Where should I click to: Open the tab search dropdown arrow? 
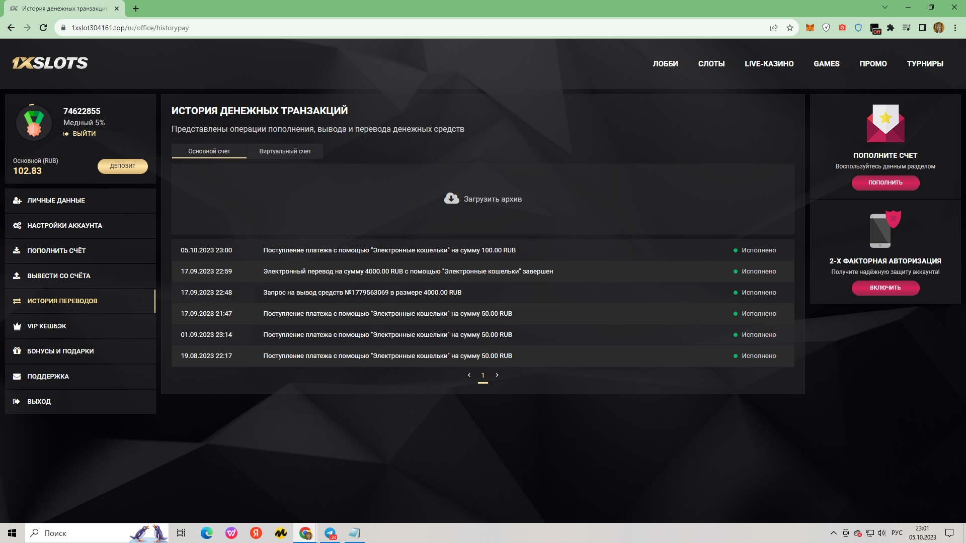885,7
